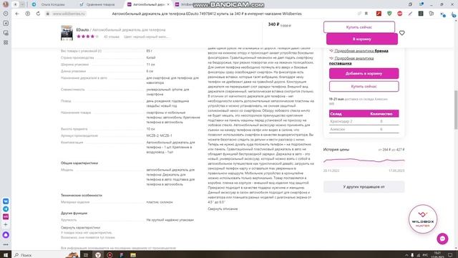The width and height of the screenshot is (458, 258).
Task: Open the red extension icon in toolbar
Action: (379, 14)
